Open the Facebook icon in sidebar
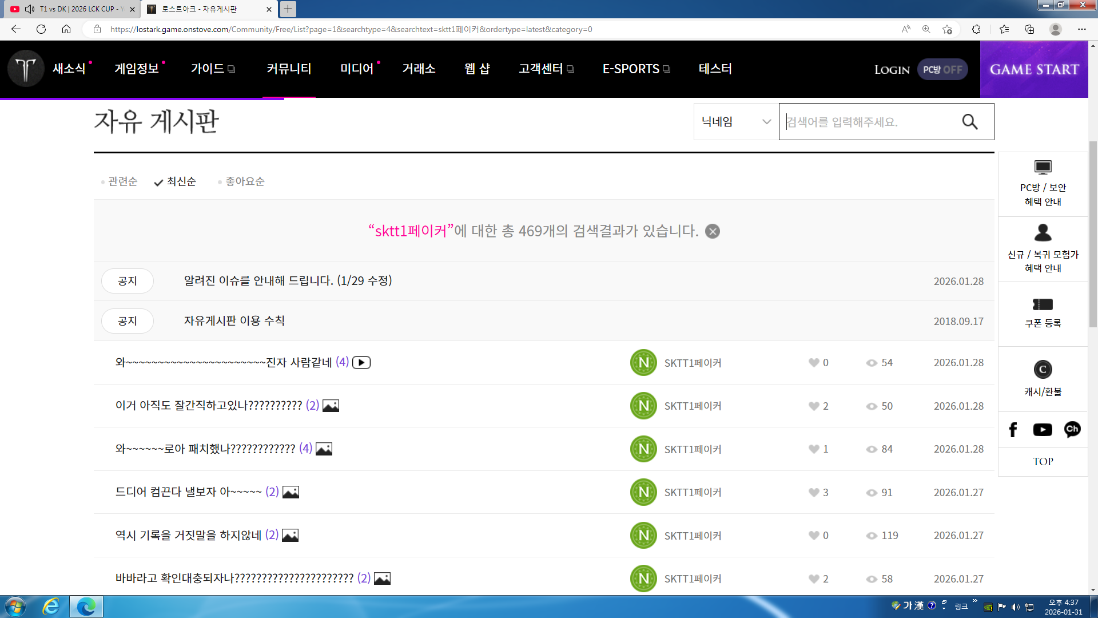Viewport: 1098px width, 618px height. point(1013,430)
